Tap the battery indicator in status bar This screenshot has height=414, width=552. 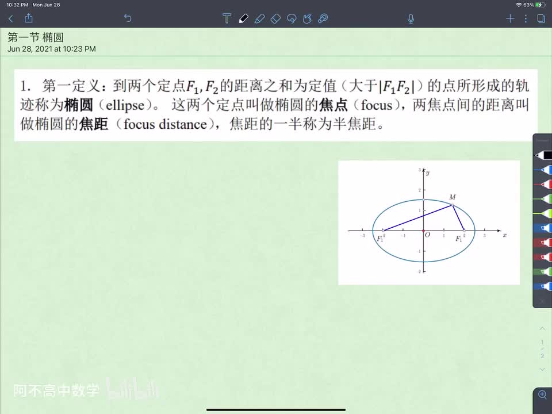click(540, 5)
